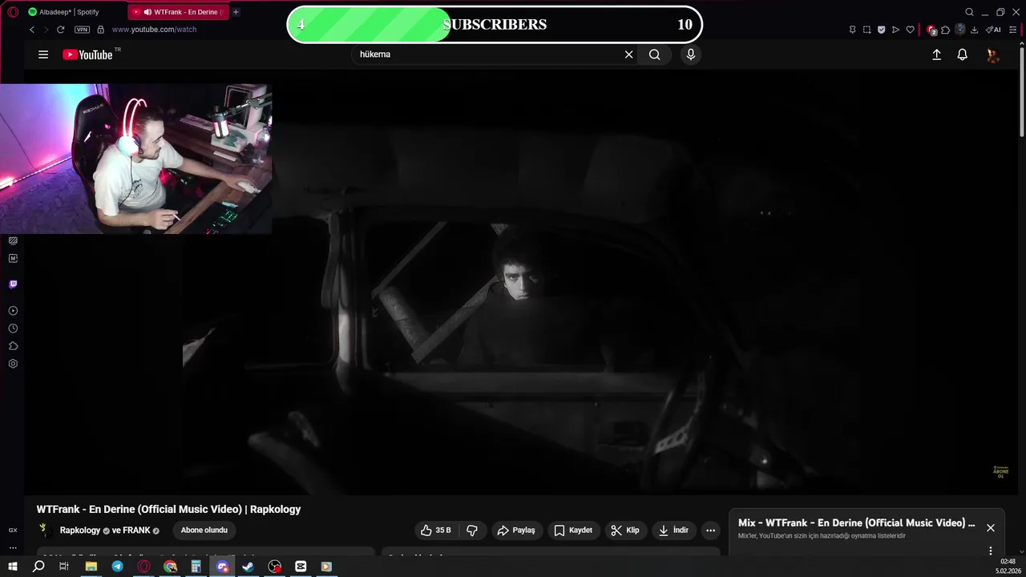Open a new browser tab
Image resolution: width=1026 pixels, height=577 pixels.
[x=236, y=12]
